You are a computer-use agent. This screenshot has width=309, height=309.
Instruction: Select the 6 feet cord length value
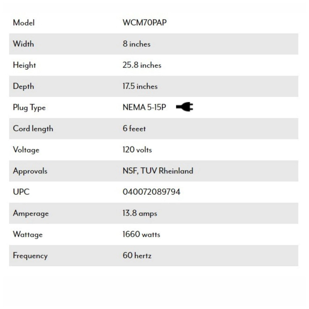[134, 129]
